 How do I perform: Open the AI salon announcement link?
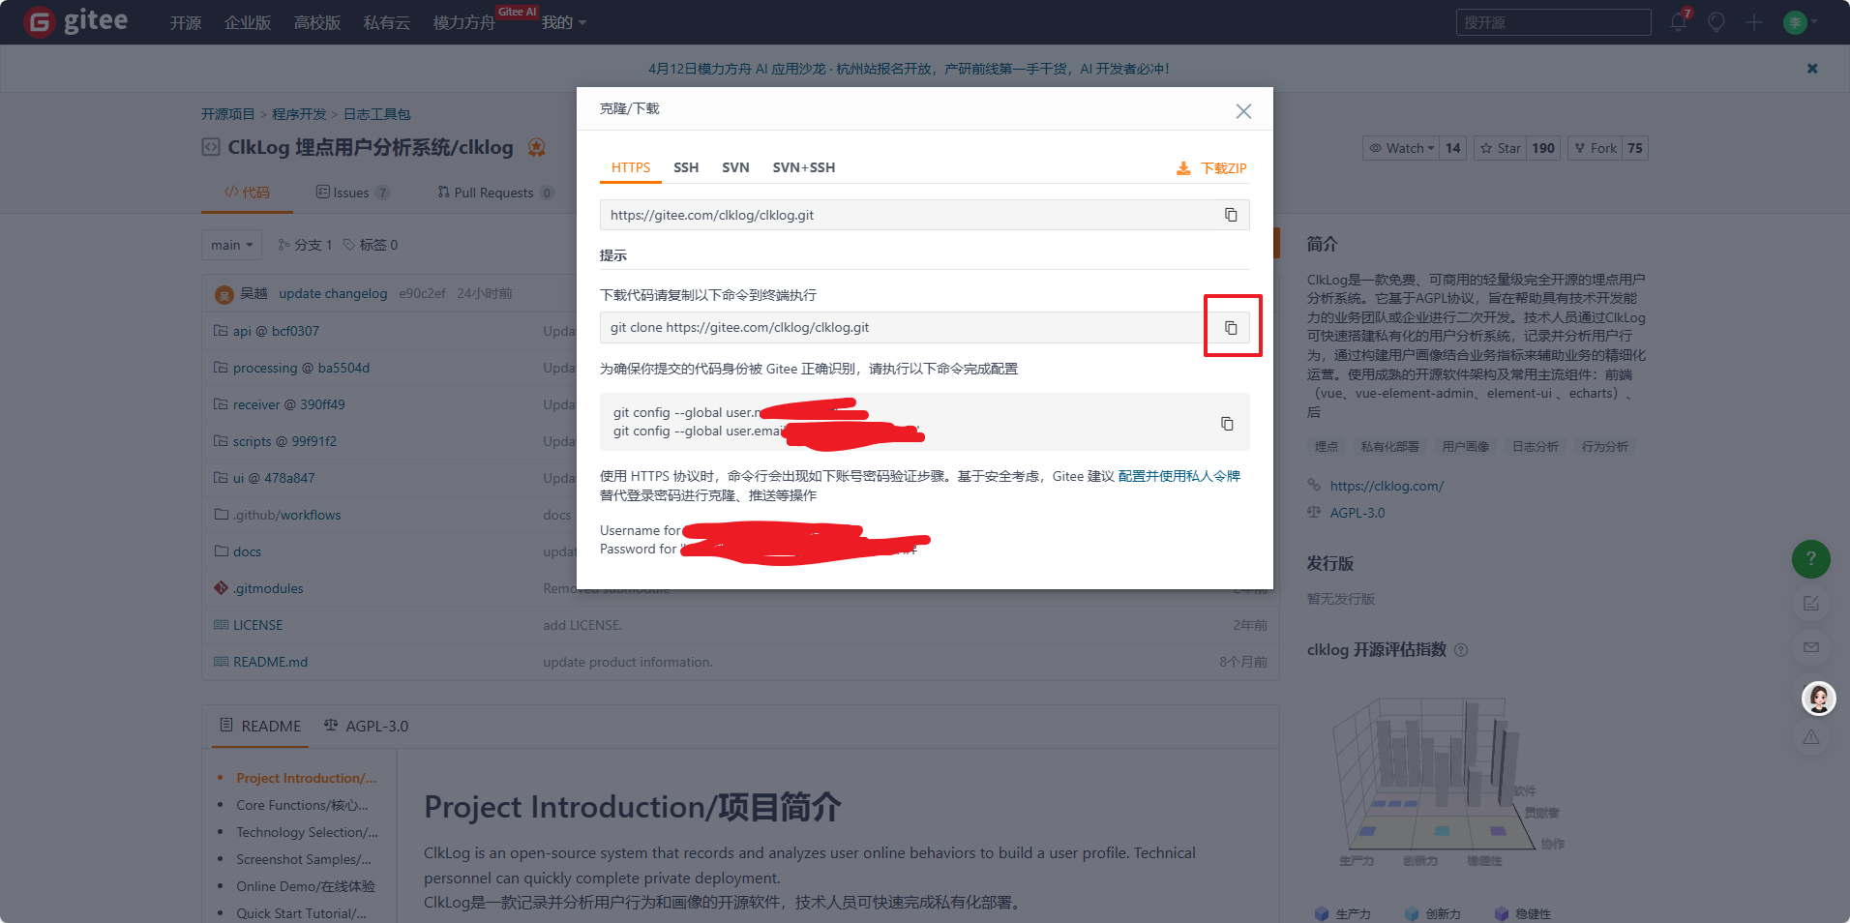click(909, 69)
